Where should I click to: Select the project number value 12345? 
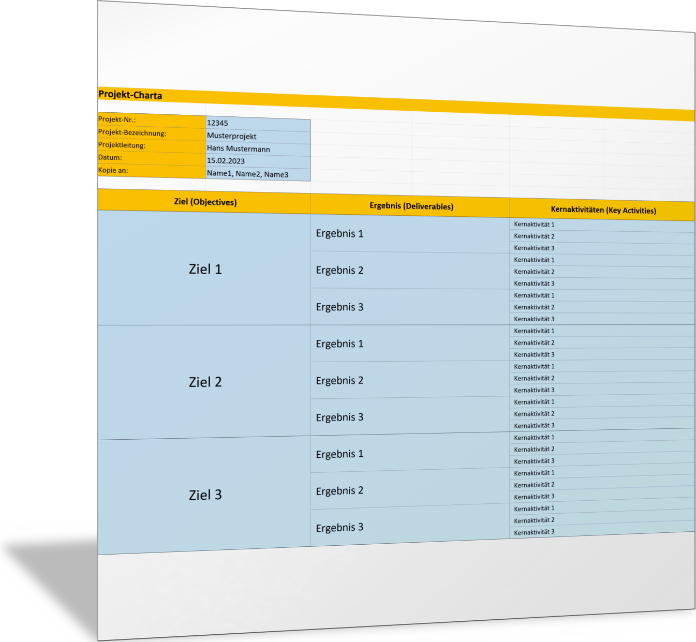258,124
